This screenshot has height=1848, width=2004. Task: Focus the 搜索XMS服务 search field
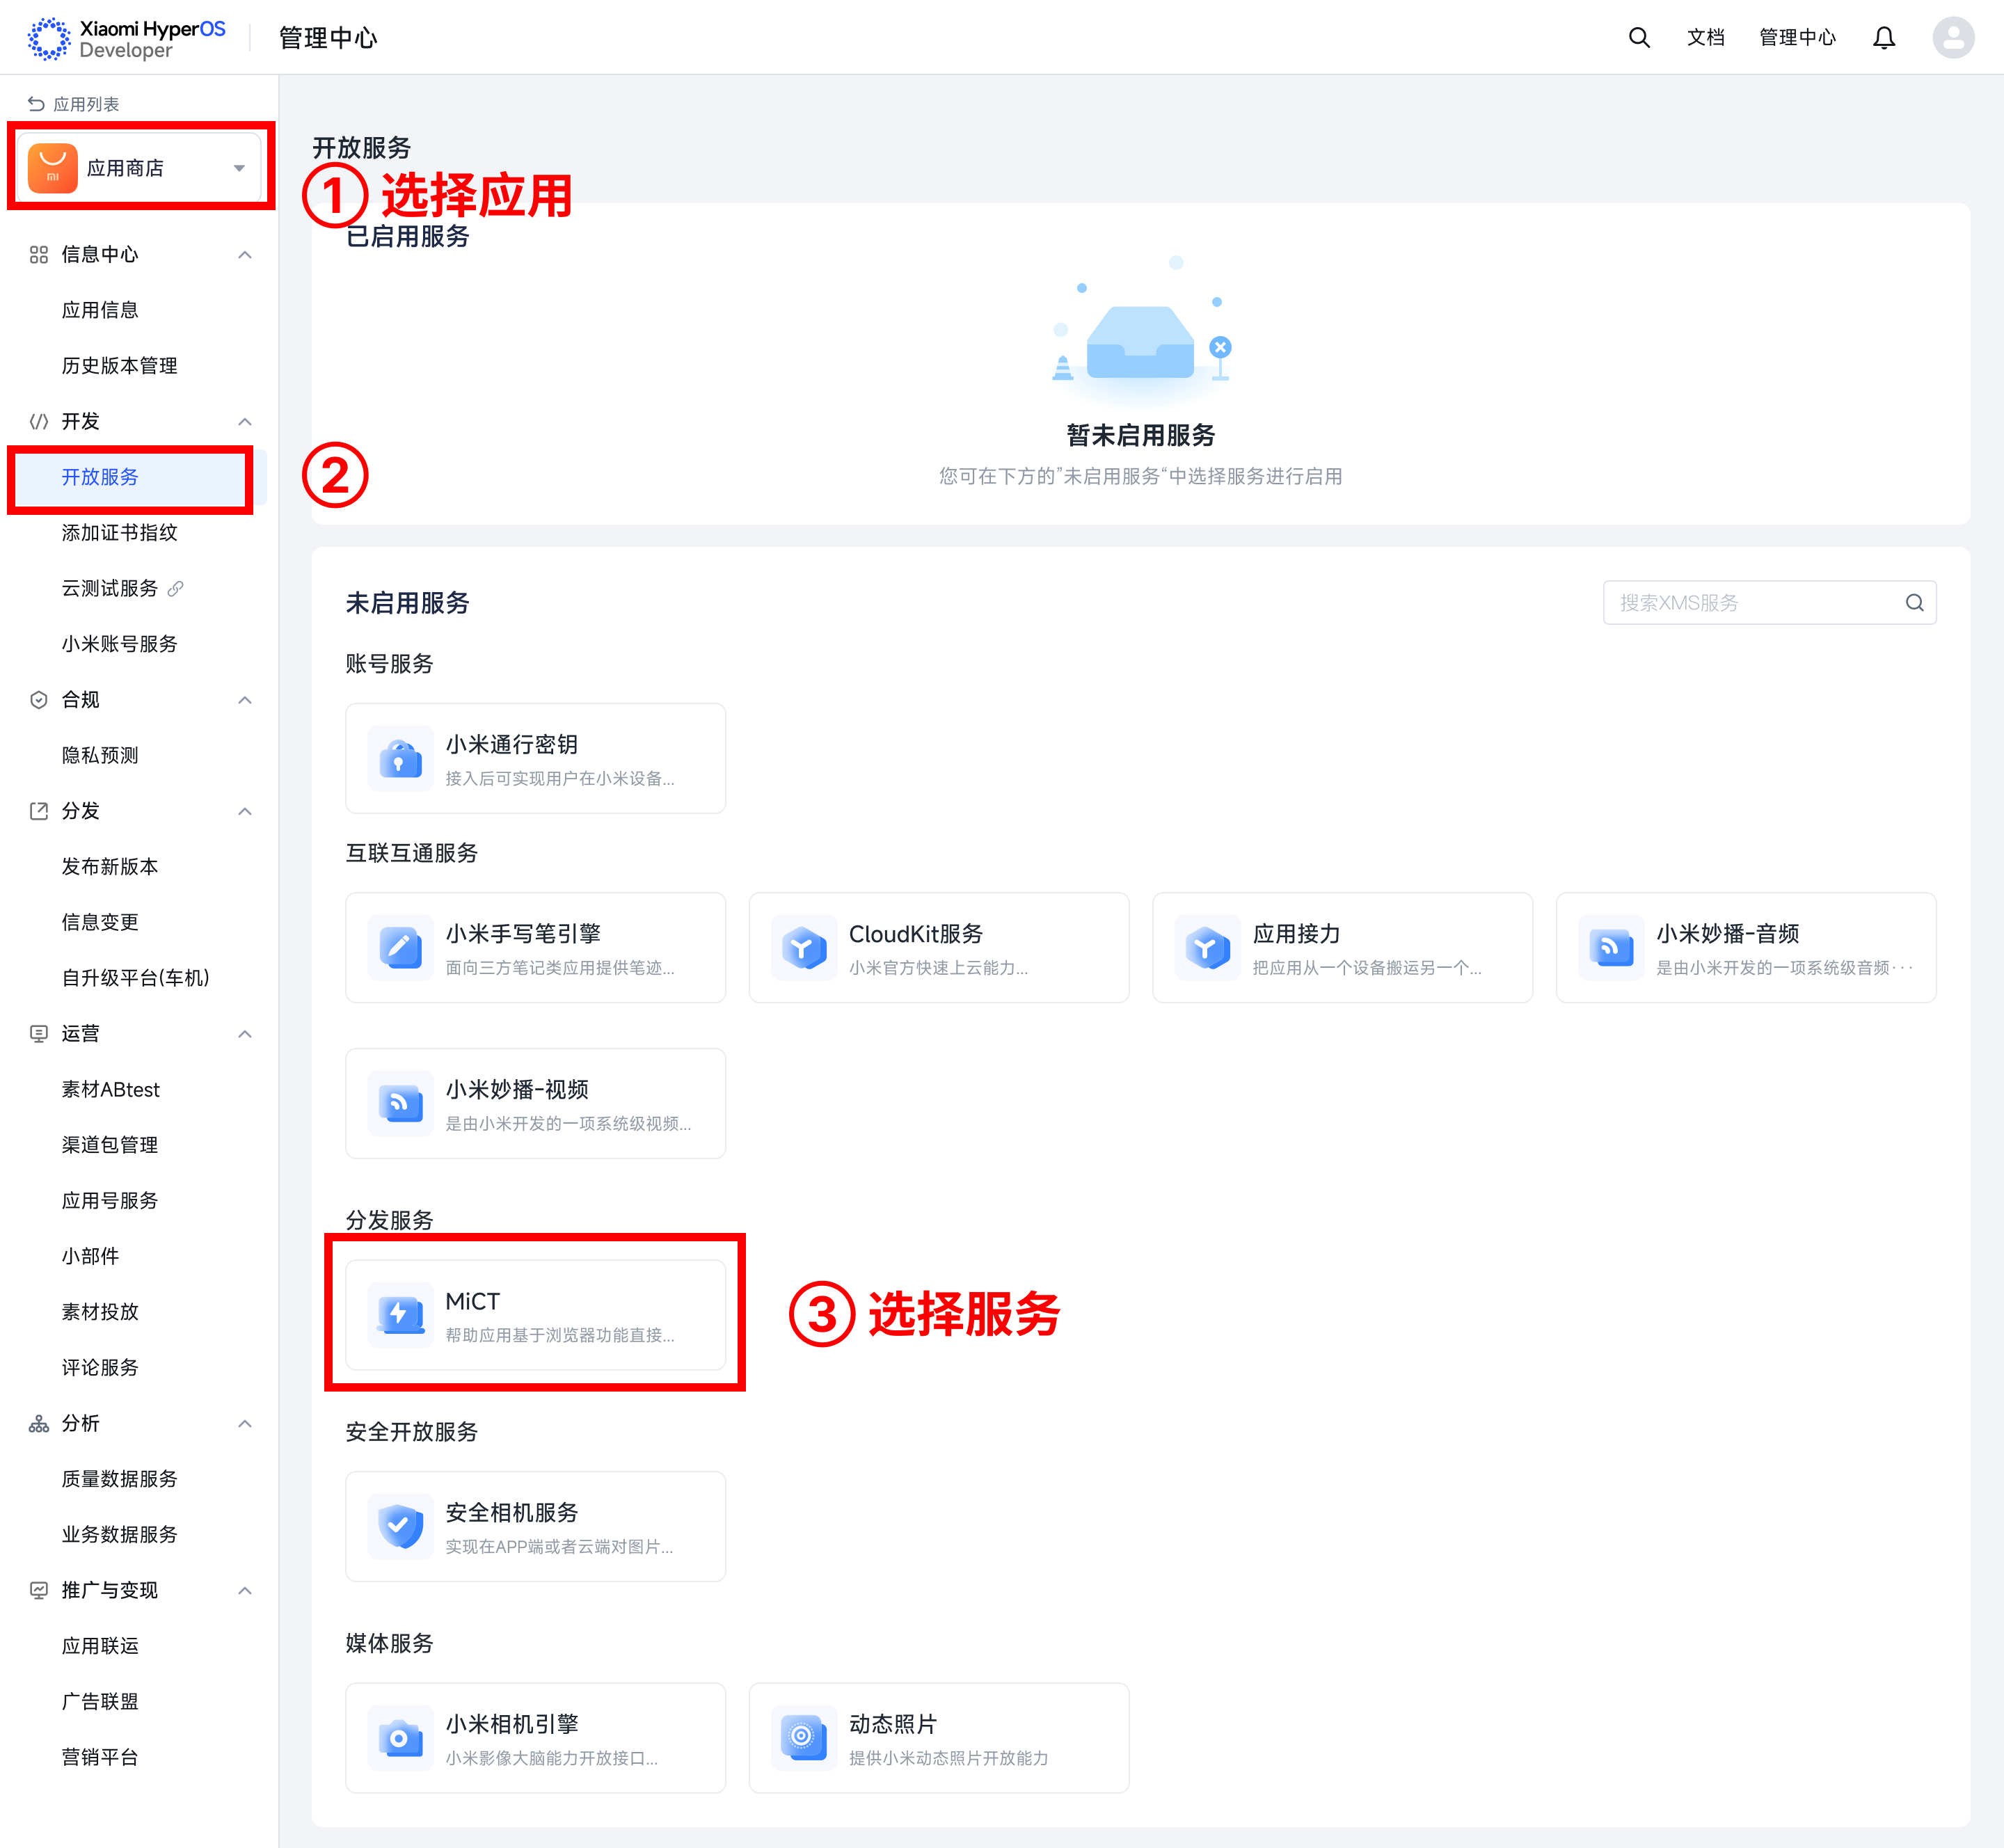click(1770, 603)
